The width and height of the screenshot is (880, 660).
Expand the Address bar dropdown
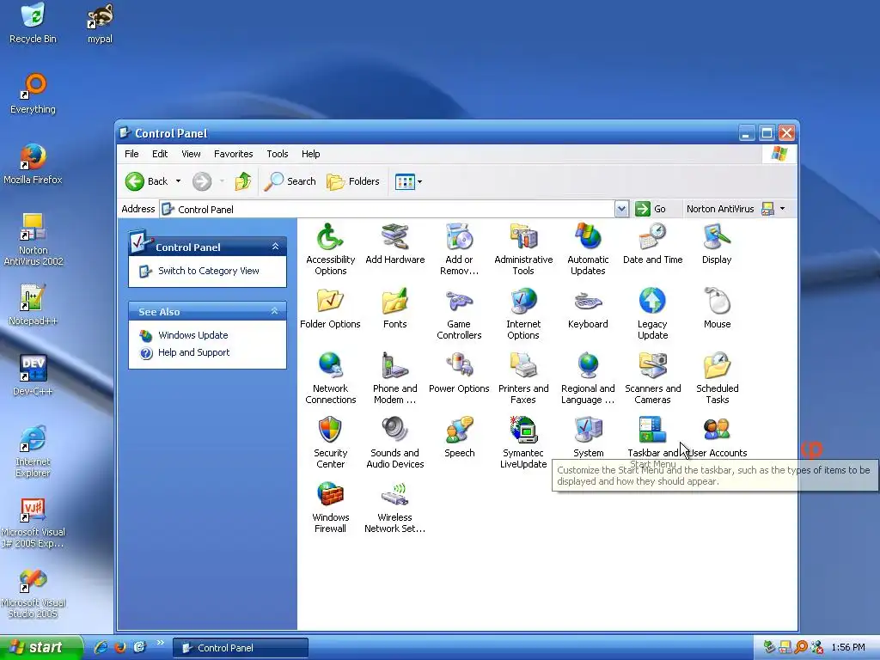621,210
